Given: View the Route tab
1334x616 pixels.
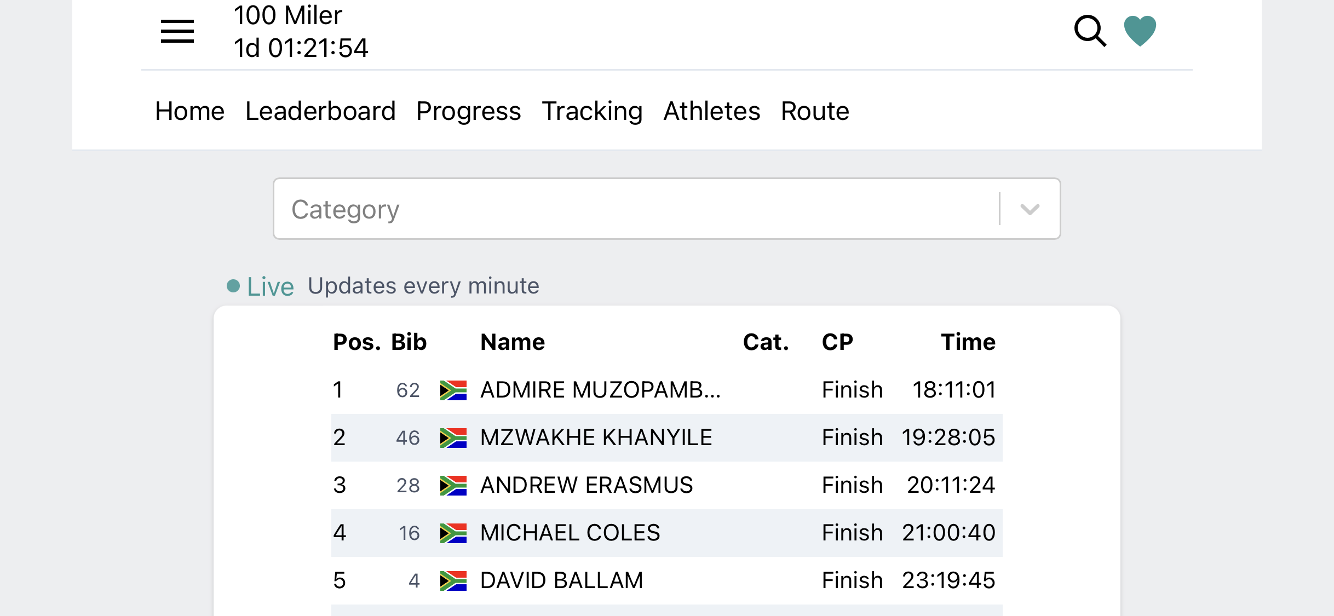Looking at the screenshot, I should [815, 111].
